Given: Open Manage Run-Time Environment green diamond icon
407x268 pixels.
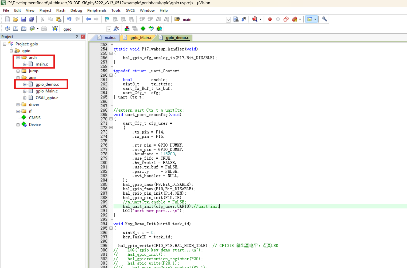Looking at the screenshot, I should coord(143,28).
